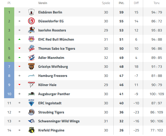
Task: Click the Düsseldorfer EG lion logo
Action: 31,21
